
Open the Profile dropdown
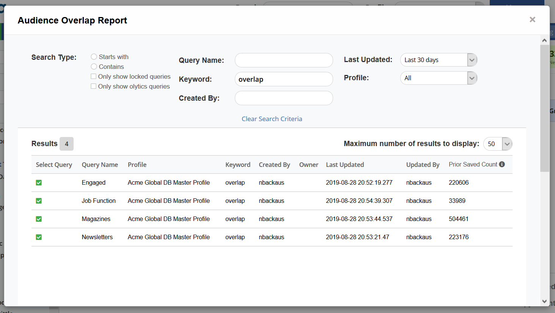(x=439, y=78)
